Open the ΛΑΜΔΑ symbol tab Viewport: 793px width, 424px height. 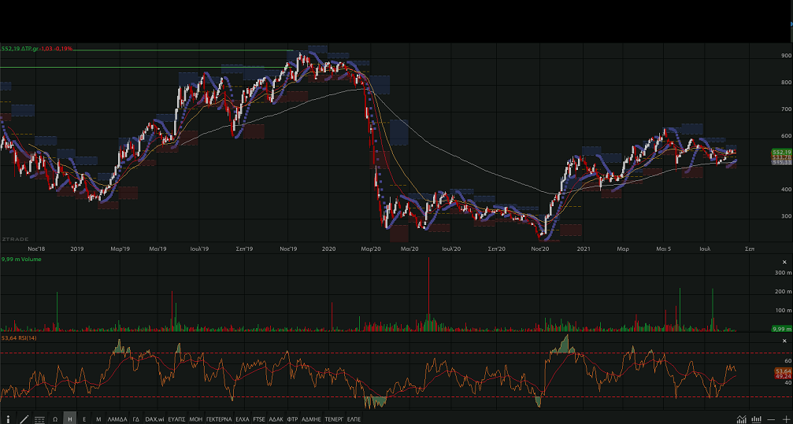coord(117,419)
